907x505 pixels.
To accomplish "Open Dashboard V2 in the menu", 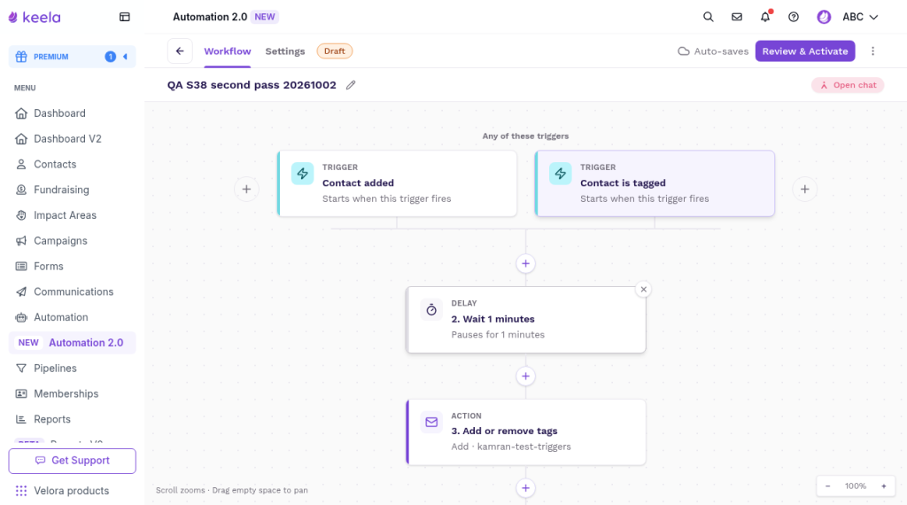I will point(72,139).
